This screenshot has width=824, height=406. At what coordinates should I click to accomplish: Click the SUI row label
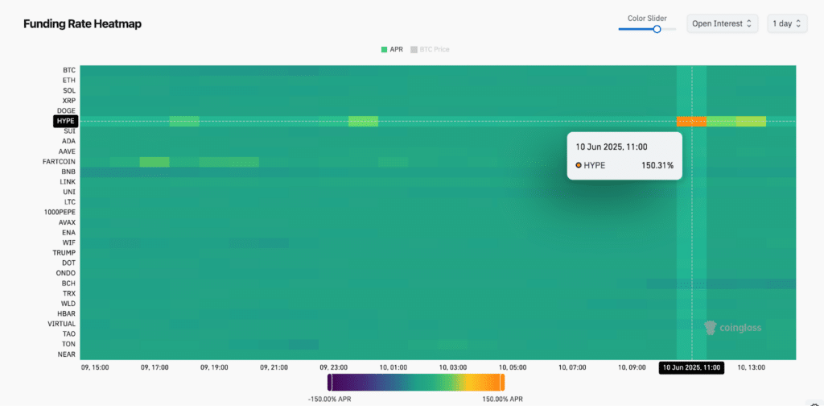(70, 131)
